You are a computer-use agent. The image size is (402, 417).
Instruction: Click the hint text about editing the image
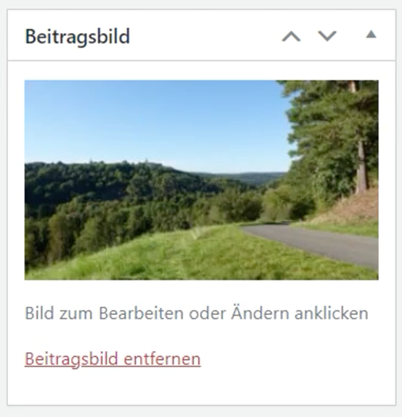tap(196, 313)
